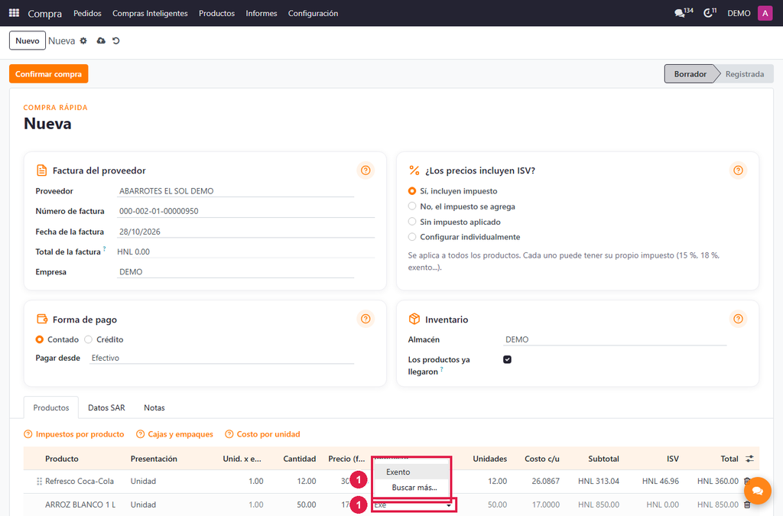The width and height of the screenshot is (783, 516).
Task: Delete the ARROZ BLANCO 1 L row
Action: click(747, 505)
